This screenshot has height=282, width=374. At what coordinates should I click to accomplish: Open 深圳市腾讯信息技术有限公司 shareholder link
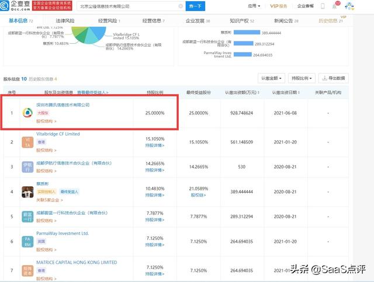coord(63,105)
